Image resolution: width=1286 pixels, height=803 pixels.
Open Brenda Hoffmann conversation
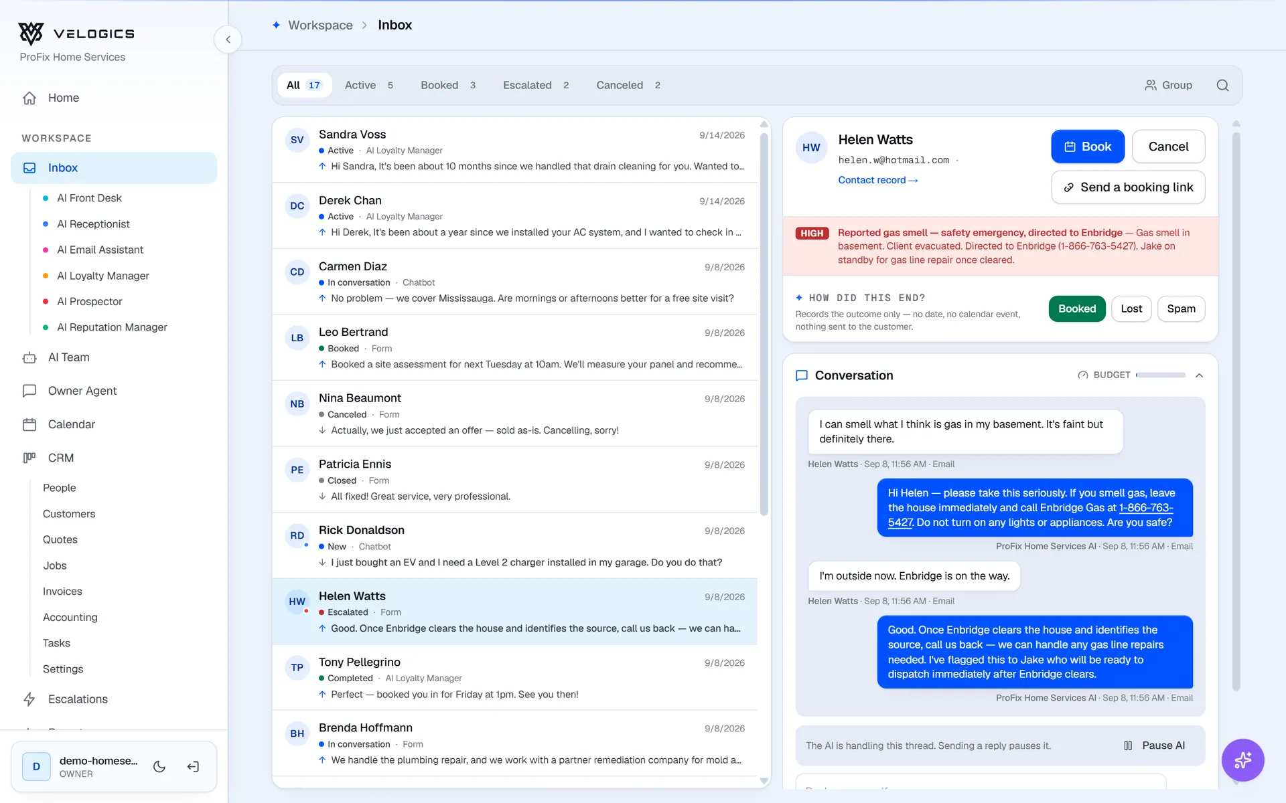514,743
